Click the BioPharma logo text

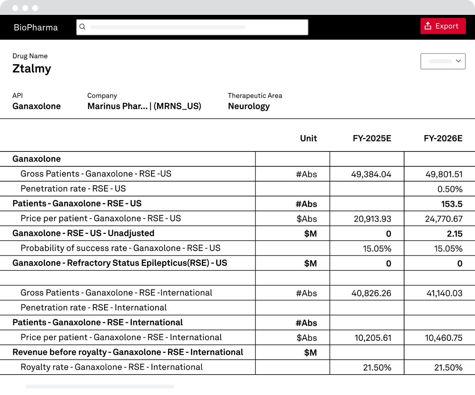click(36, 27)
